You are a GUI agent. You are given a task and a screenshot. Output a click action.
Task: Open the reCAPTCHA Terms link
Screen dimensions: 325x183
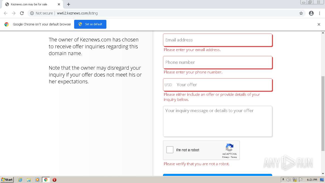234,157
